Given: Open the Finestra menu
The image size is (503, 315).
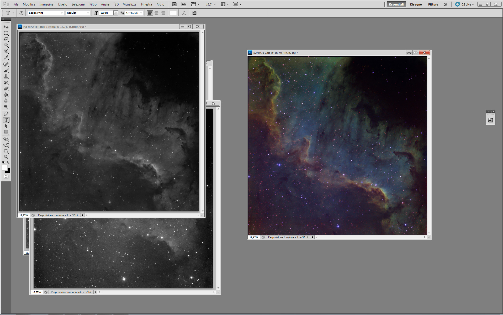Looking at the screenshot, I should pos(146,4).
